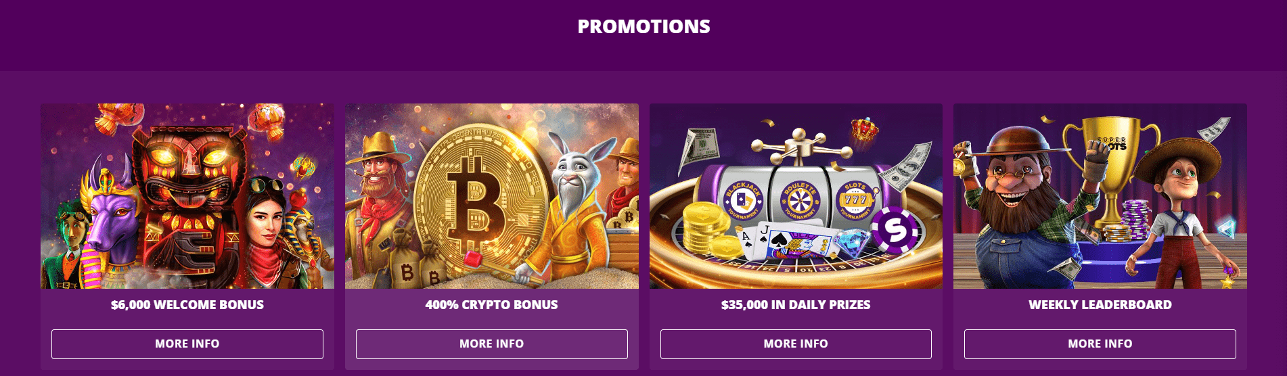The width and height of the screenshot is (1287, 376).
Task: Click the $35,000 IN DAILY PRIZES title
Action: pos(796,305)
